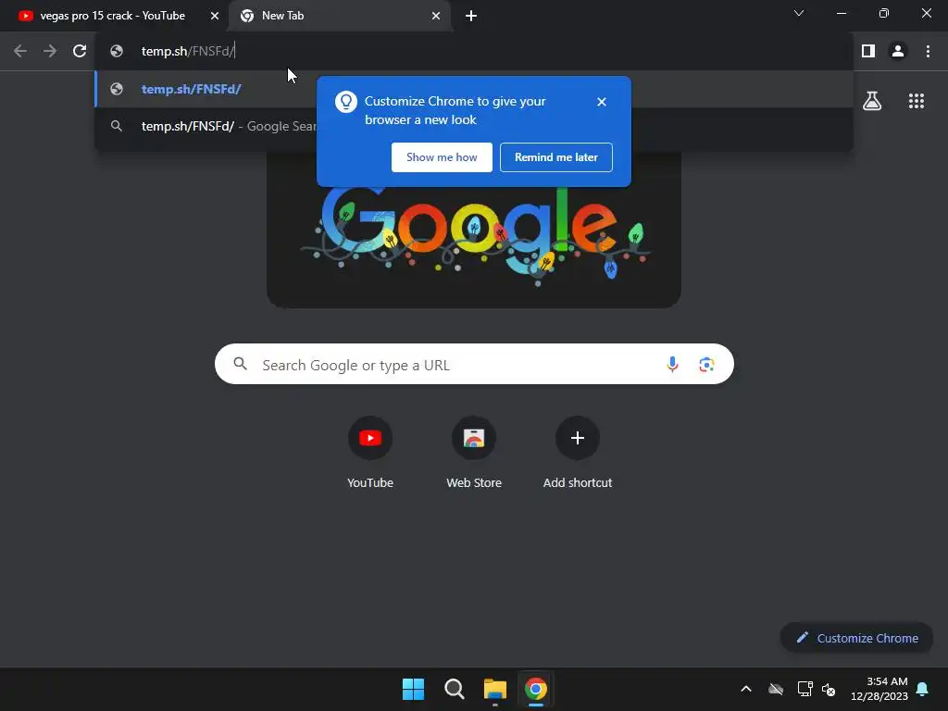This screenshot has width=948, height=711.
Task: Open the notification bell icon
Action: 922,689
